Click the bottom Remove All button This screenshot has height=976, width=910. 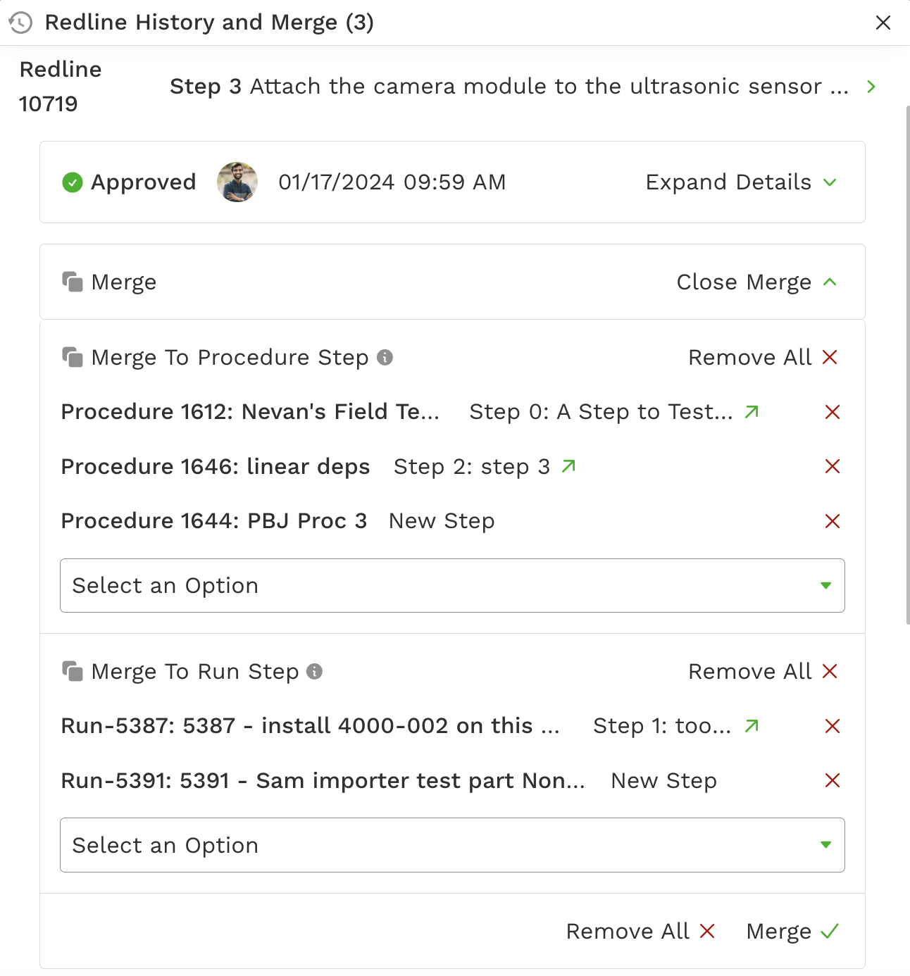click(641, 931)
